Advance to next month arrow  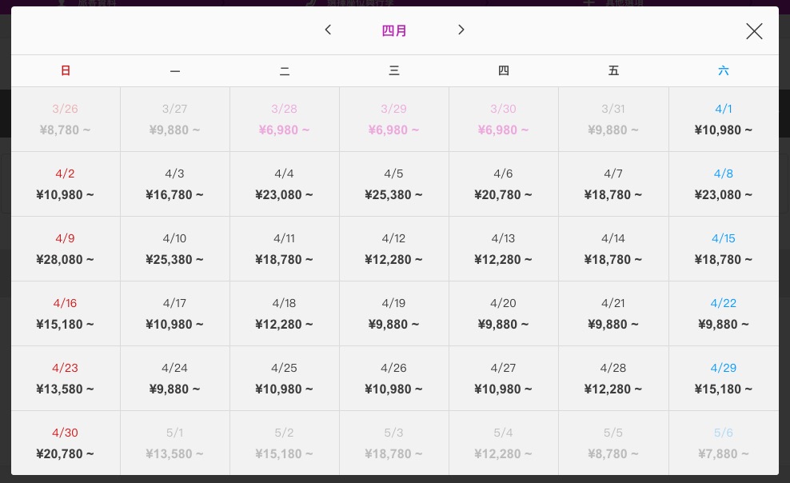tap(461, 30)
